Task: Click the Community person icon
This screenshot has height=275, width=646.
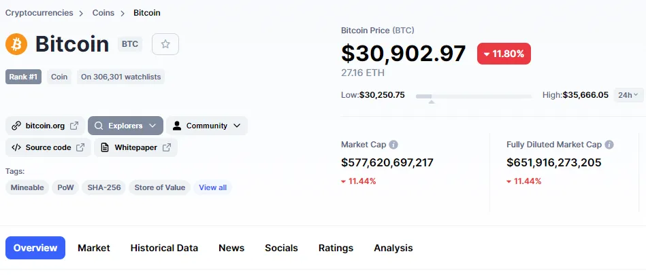Action: click(x=177, y=126)
